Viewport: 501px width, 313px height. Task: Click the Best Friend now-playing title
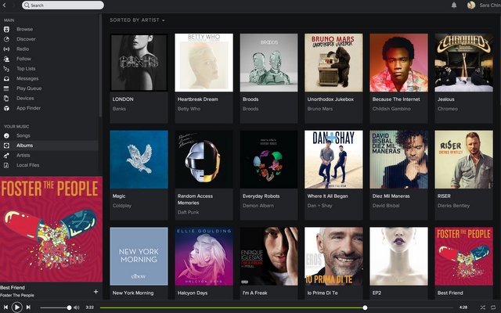[x=13, y=288]
